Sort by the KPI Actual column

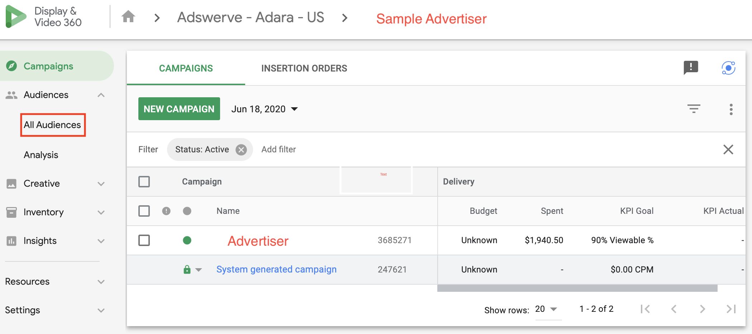click(723, 211)
